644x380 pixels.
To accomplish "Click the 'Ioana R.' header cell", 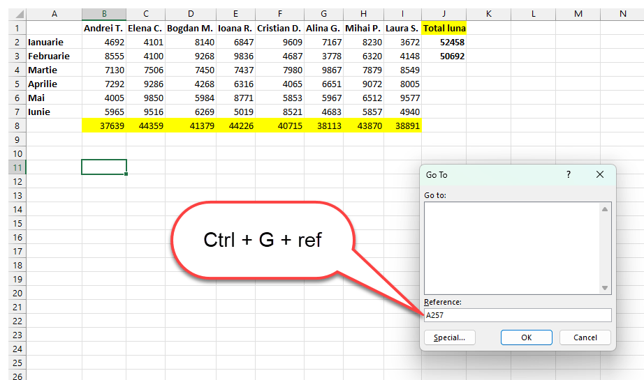I will pos(235,29).
